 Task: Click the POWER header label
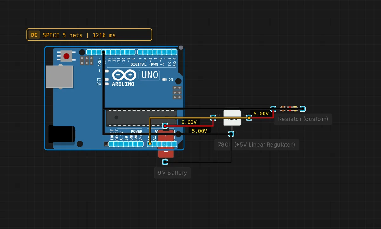pos(137,131)
